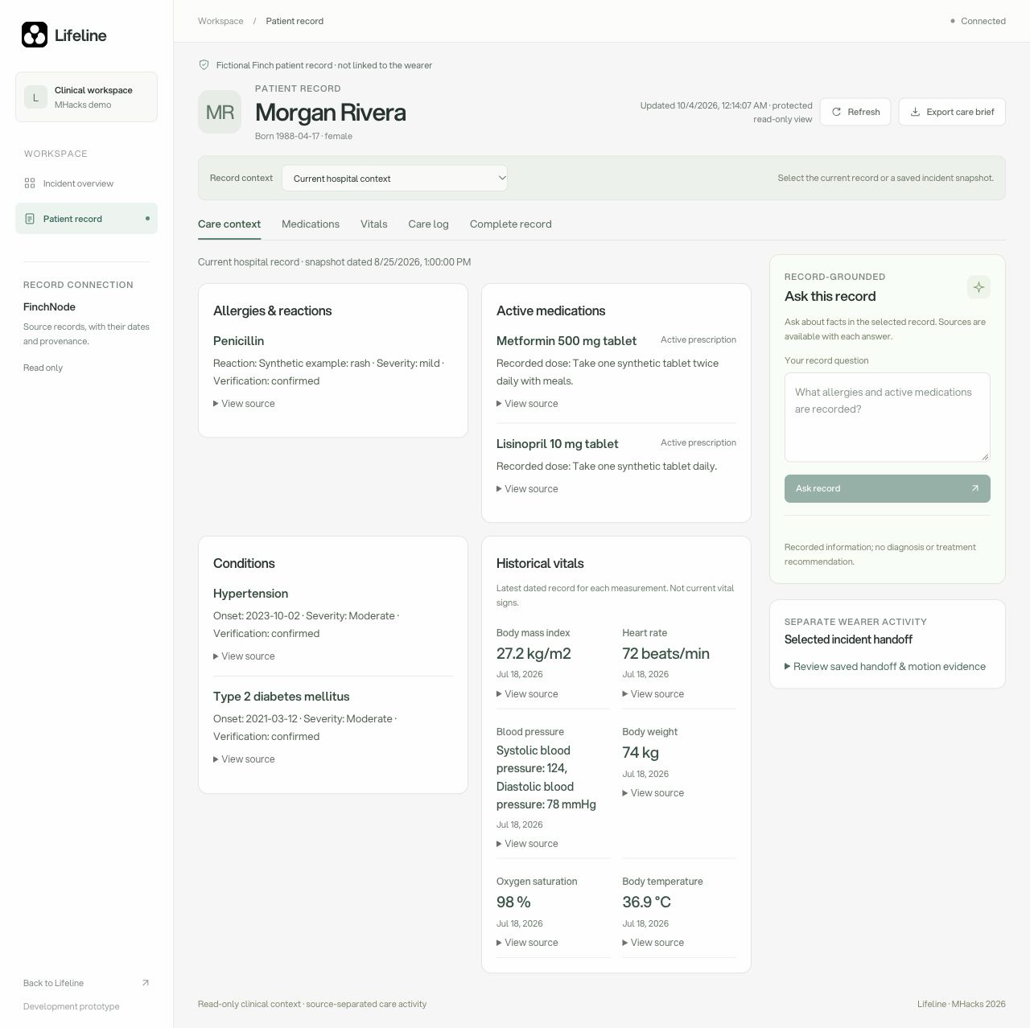Viewport: 1030px width, 1028px height.
Task: Open Patient record in sidebar
Action: click(86, 219)
